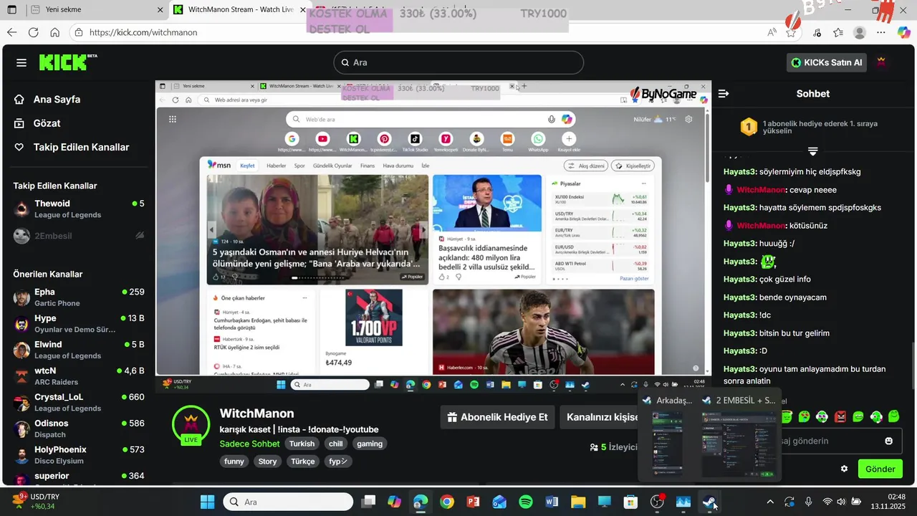
Task: Open the emoji picker in message box
Action: coord(889,441)
